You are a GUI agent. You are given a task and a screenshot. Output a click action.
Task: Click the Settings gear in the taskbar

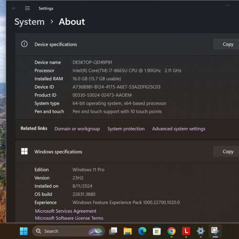[201, 231]
